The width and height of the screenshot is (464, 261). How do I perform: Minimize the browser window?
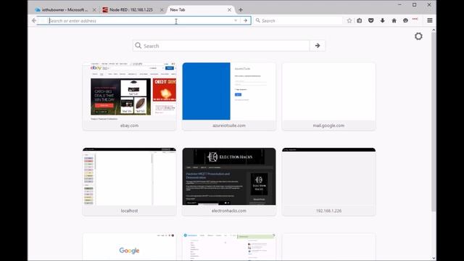pos(399,5)
